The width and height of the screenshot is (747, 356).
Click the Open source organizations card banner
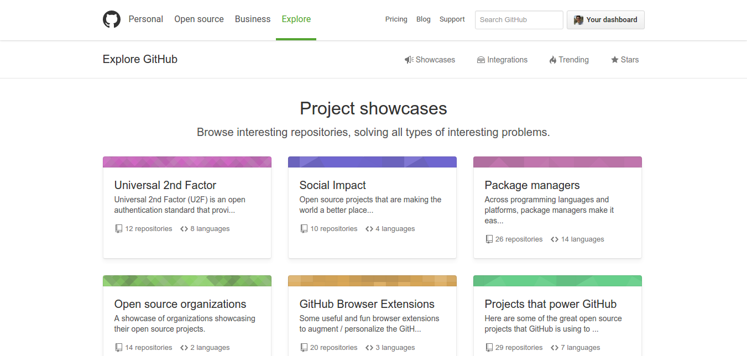point(187,281)
